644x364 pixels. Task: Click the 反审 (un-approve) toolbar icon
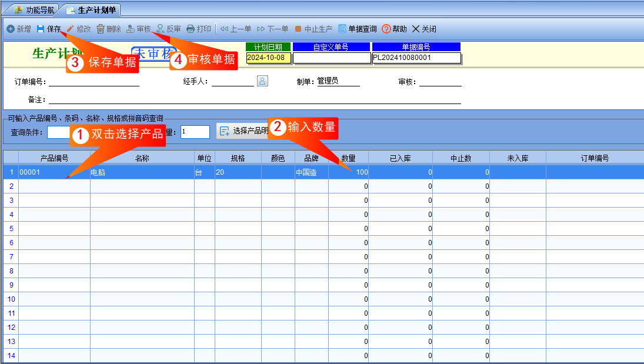tap(160, 29)
